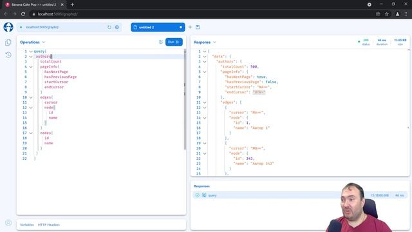The image size is (412, 232).
Task: Click the save document icon next to plus
Action: [198, 27]
